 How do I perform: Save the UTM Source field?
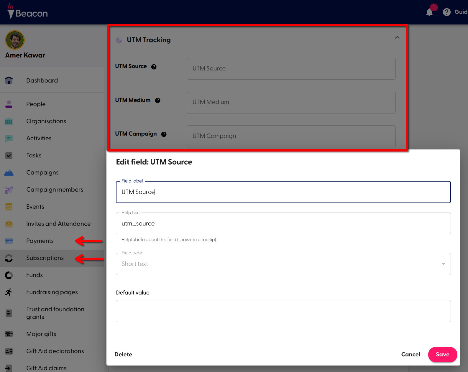443,355
